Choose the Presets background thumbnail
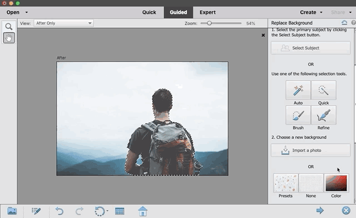356x218 pixels. pos(285,184)
